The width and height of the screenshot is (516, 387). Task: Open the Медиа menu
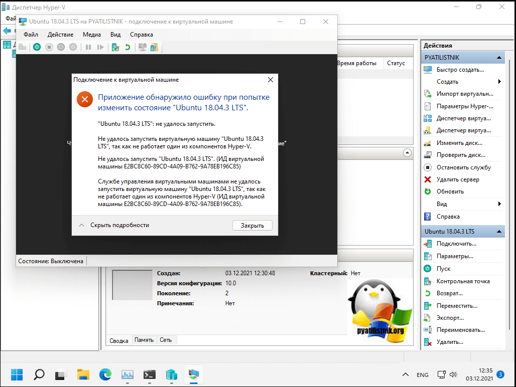pyautogui.click(x=92, y=35)
